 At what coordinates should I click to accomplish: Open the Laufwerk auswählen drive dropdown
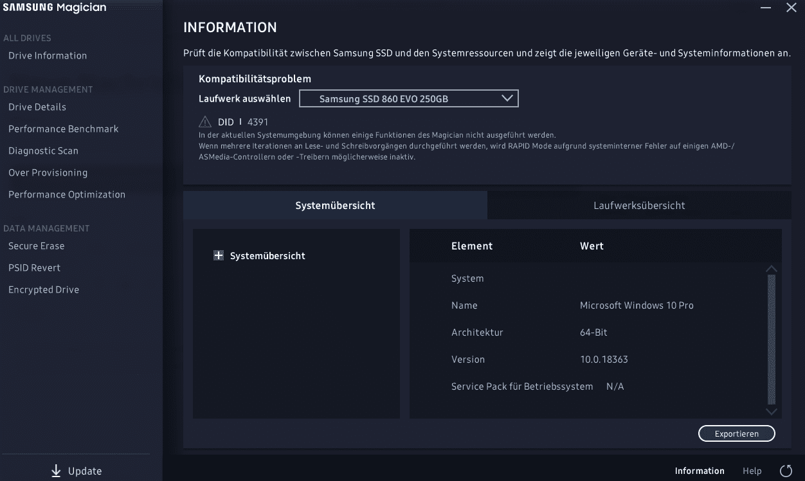tap(409, 98)
